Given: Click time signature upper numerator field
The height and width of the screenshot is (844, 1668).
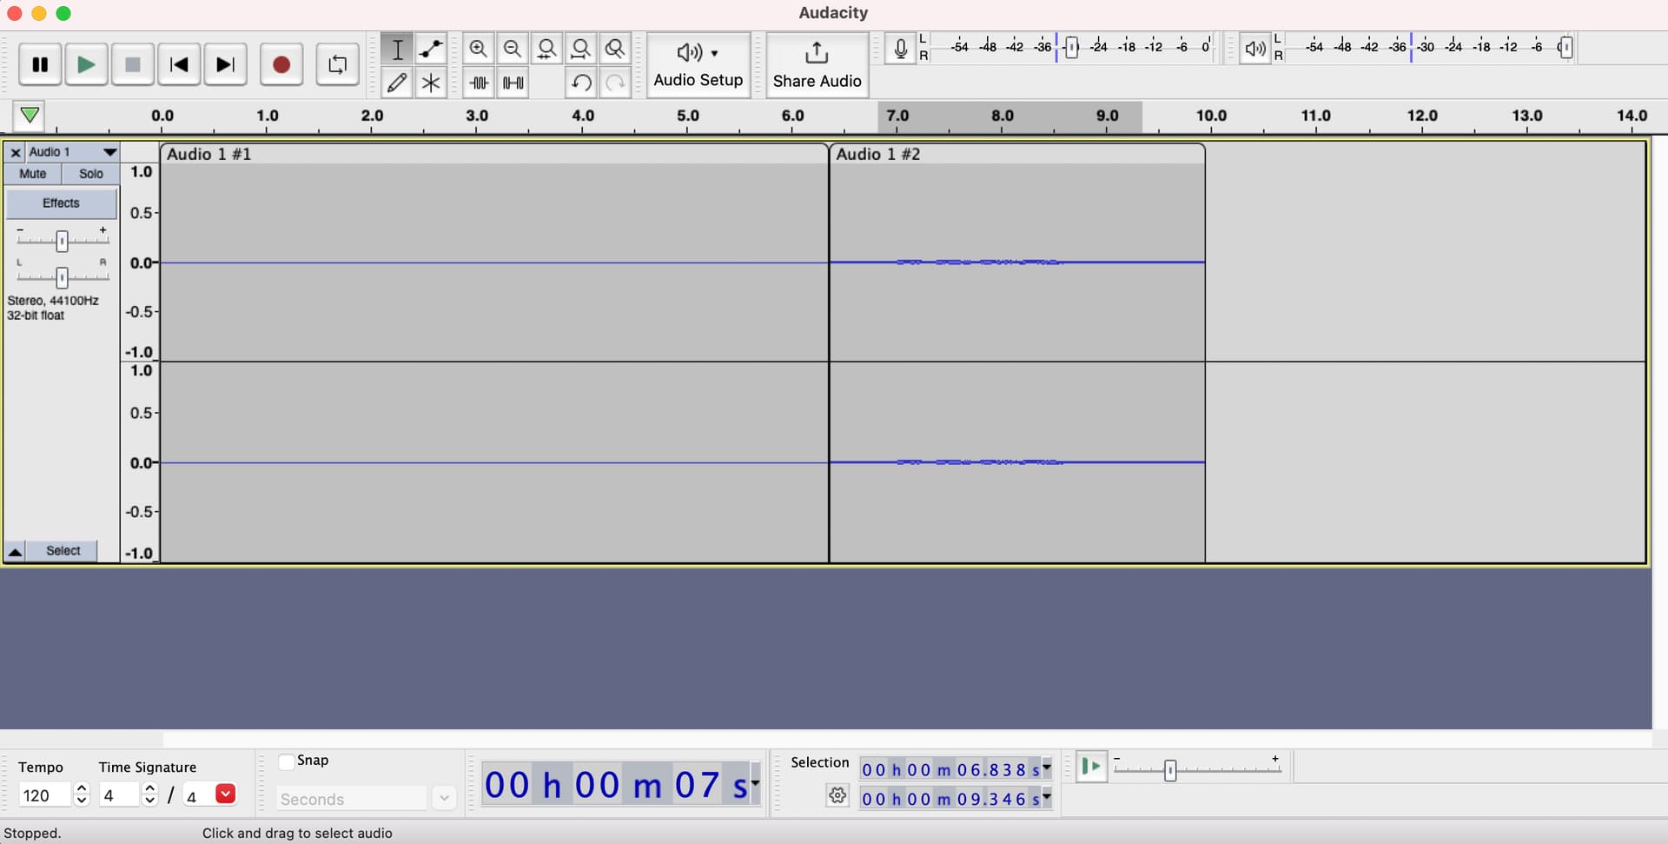Looking at the screenshot, I should pos(120,795).
